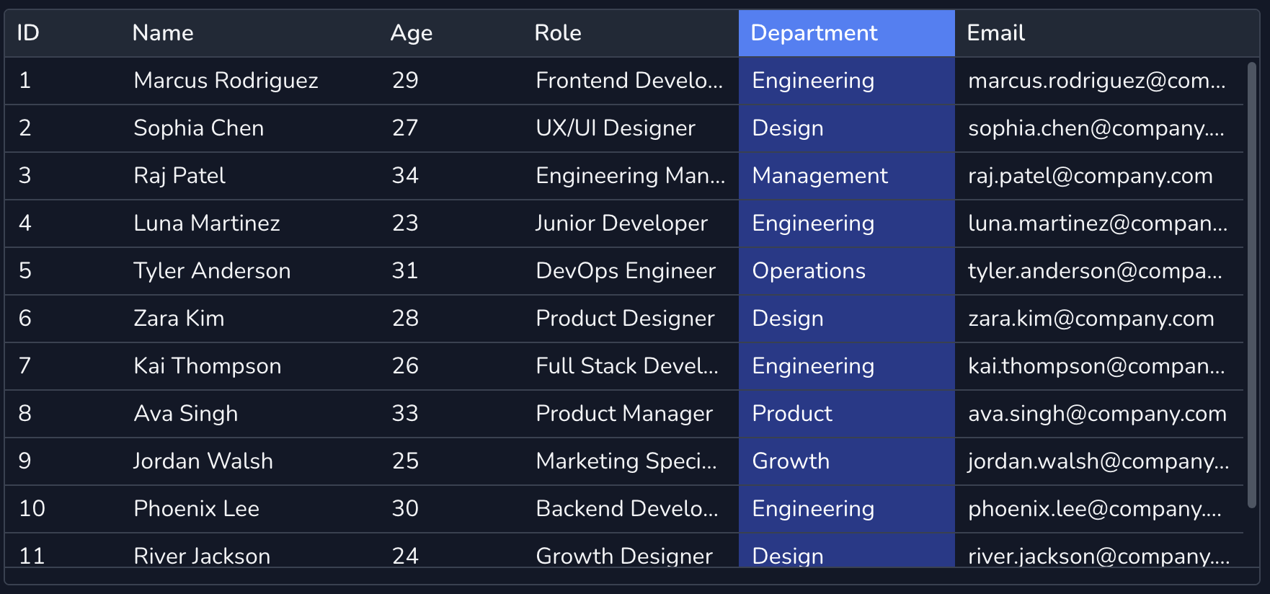Click the Phoenix Lee name cell
This screenshot has height=594, width=1270.
pos(196,509)
